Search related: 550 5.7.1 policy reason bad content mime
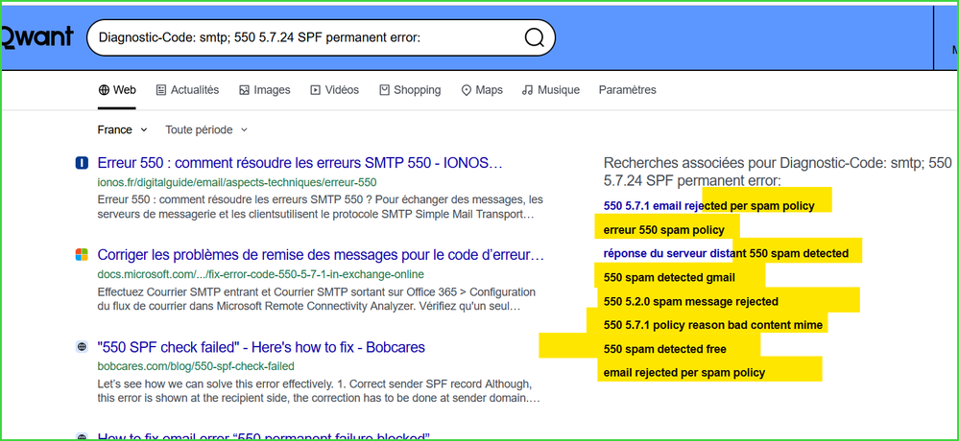 click(713, 325)
